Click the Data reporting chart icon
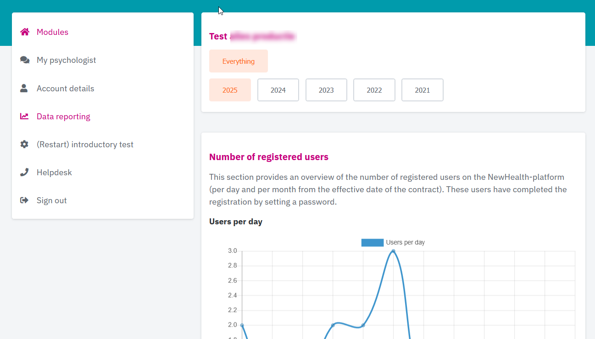 point(24,116)
